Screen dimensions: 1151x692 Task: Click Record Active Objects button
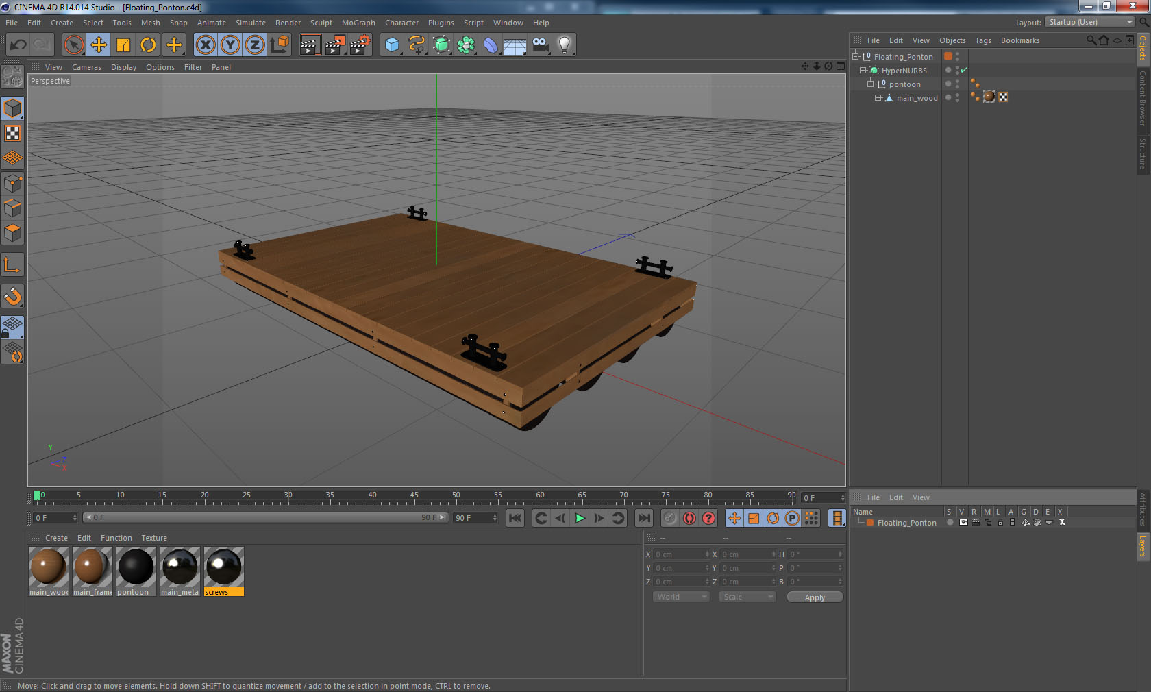670,518
